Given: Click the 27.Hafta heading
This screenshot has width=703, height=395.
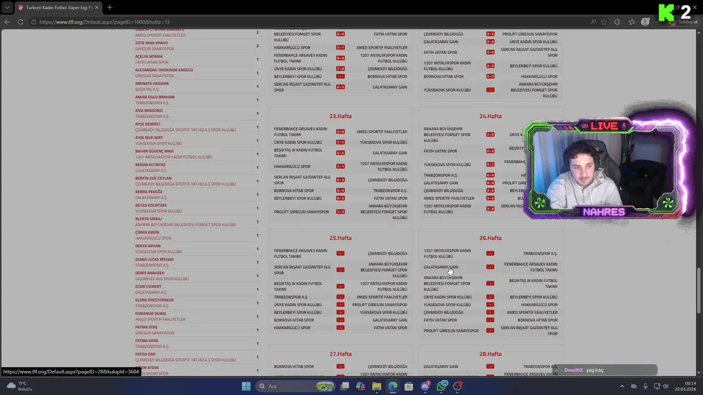Looking at the screenshot, I should 341,354.
